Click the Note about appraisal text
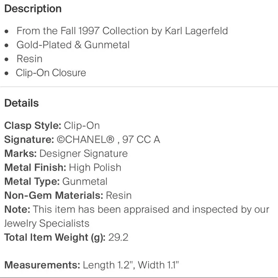278x278 pixels. pyautogui.click(x=137, y=209)
